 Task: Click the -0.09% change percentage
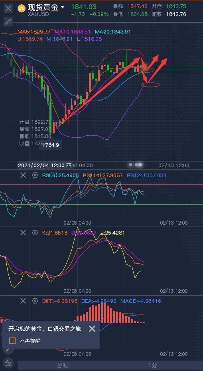tap(99, 14)
